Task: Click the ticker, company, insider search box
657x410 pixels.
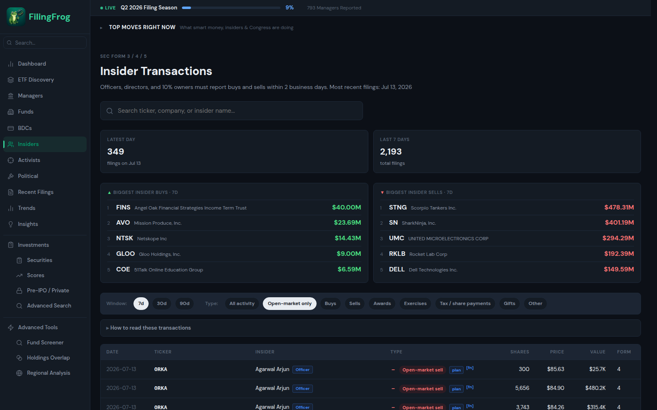Action: (232, 111)
